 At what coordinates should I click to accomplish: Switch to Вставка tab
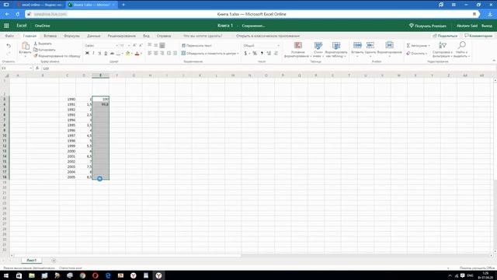(50, 36)
